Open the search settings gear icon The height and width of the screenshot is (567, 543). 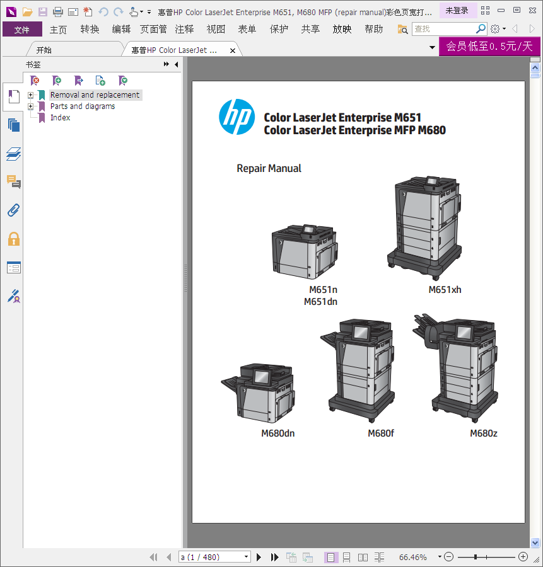pos(495,28)
